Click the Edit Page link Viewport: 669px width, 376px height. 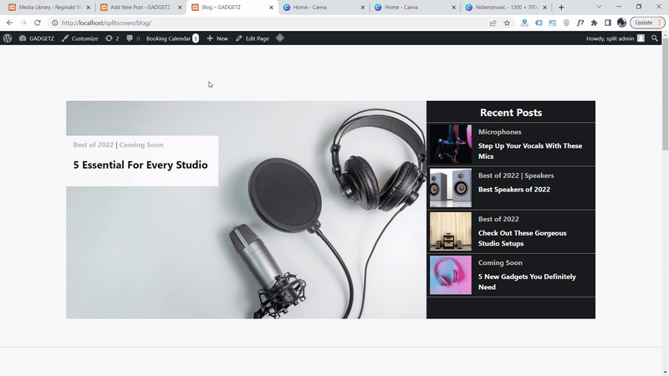click(252, 38)
